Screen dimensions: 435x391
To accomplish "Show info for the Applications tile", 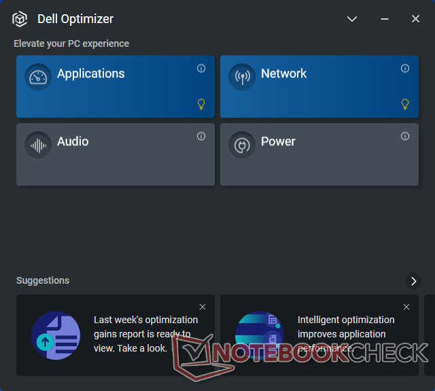I will [201, 69].
